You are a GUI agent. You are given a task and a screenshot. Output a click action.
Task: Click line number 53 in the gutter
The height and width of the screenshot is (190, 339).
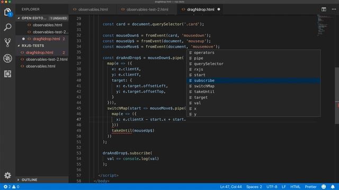[x=79, y=153]
